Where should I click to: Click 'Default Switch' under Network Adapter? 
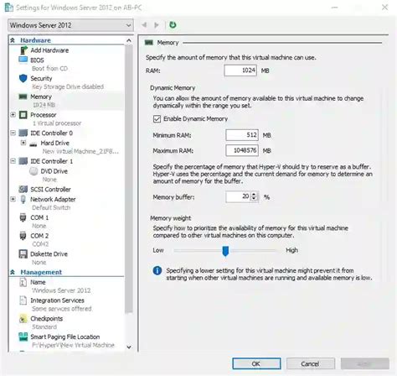coord(51,207)
